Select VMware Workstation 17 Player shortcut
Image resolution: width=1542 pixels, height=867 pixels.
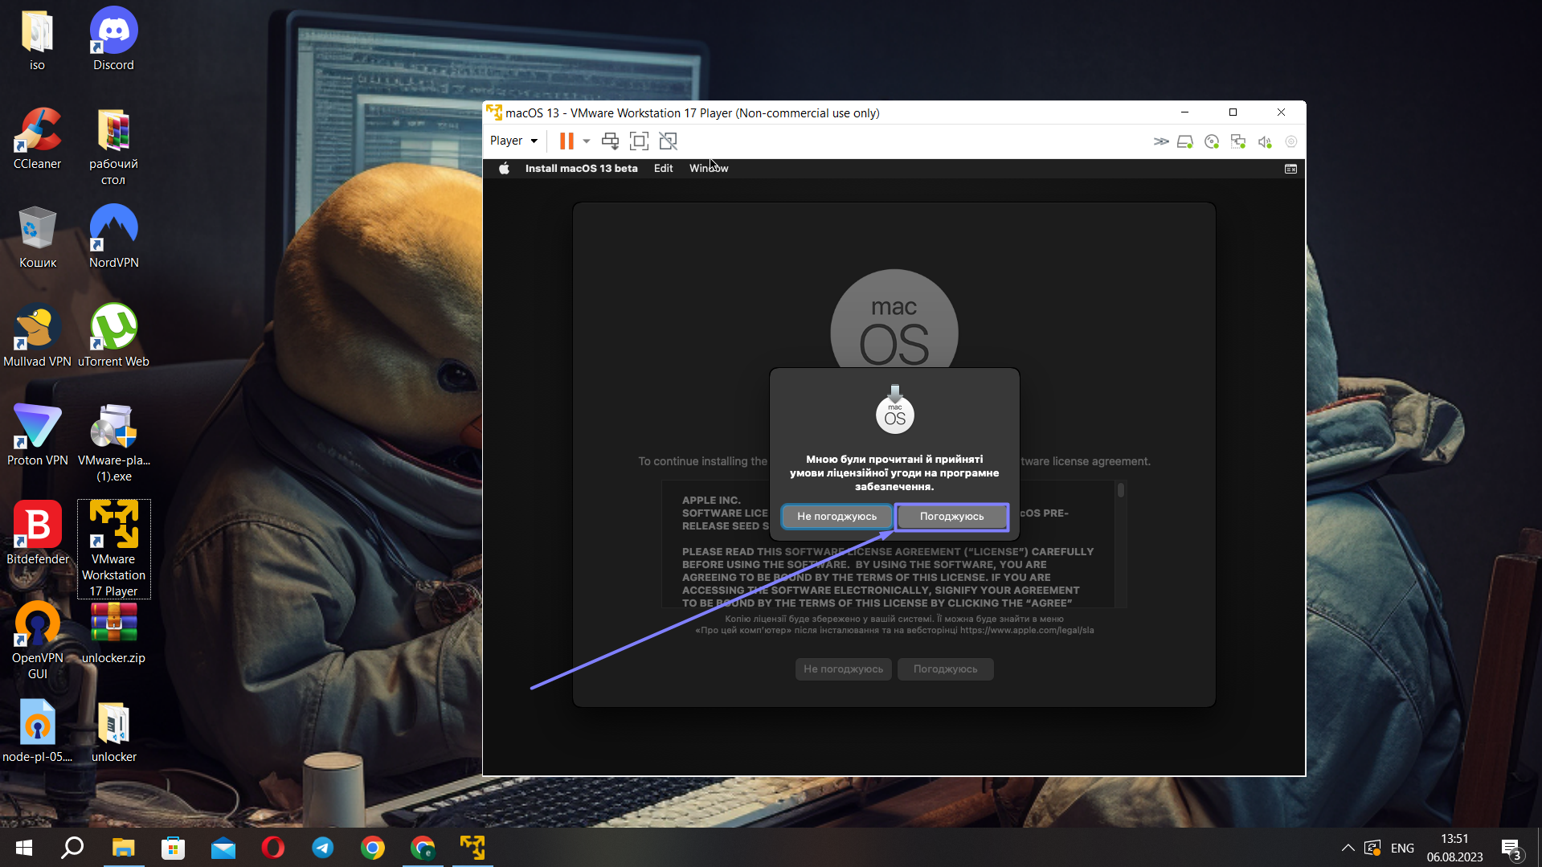tap(113, 550)
